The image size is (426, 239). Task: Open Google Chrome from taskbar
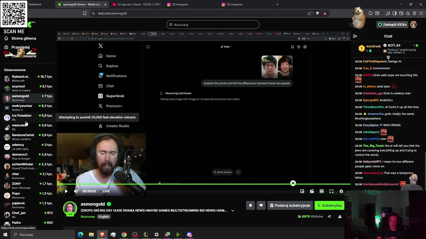(124, 235)
